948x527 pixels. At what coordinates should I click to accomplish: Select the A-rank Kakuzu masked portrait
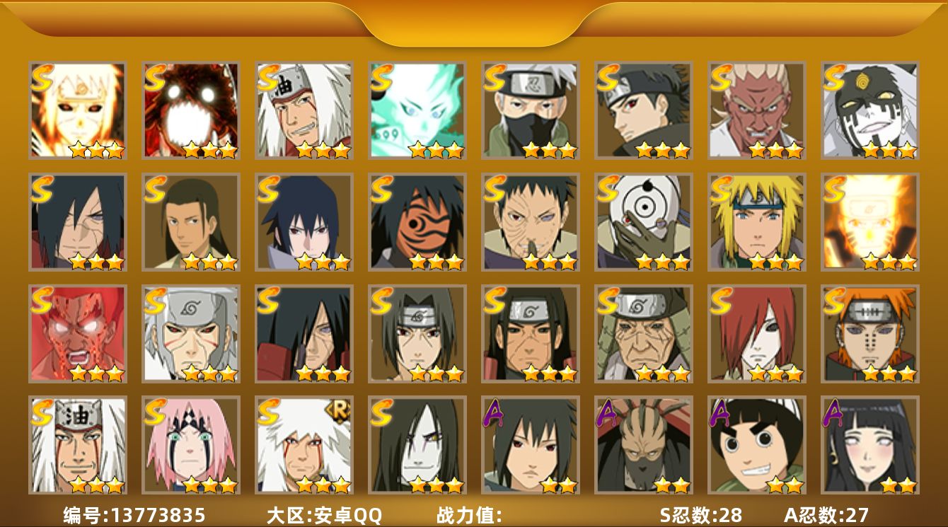tap(644, 445)
